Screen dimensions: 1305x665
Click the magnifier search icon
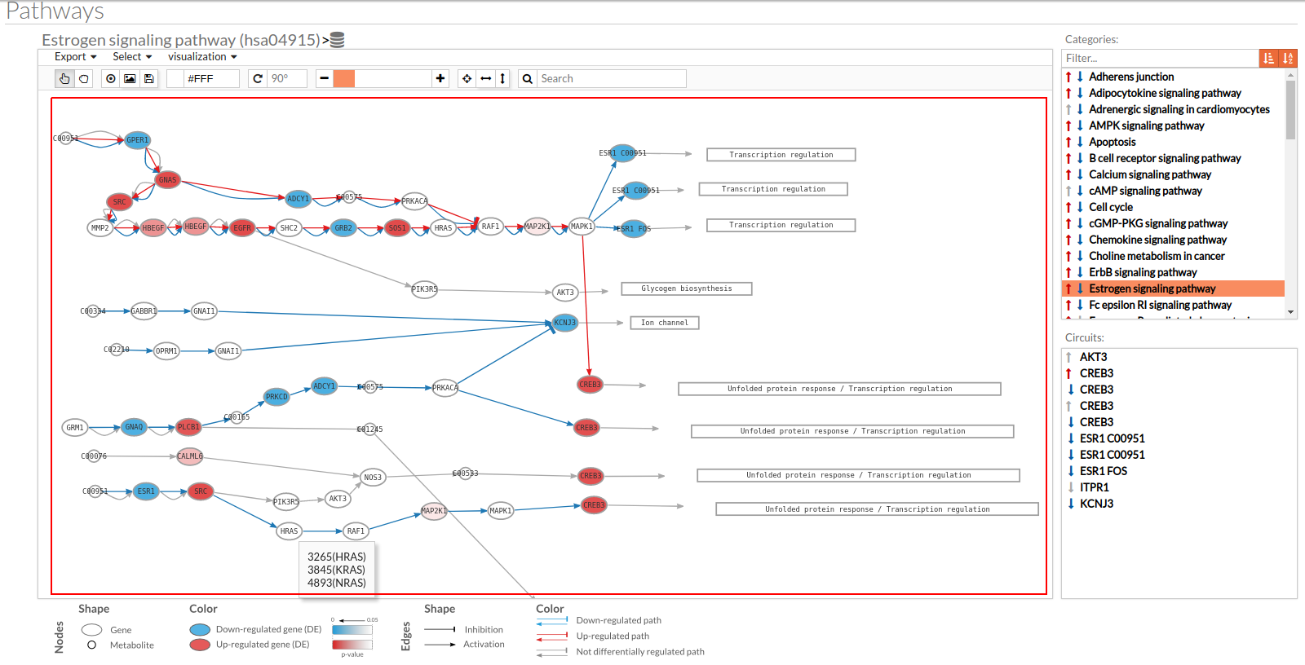(528, 78)
